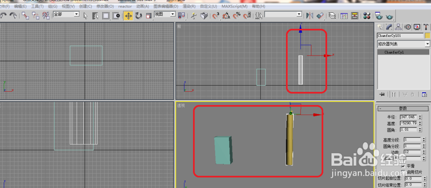Open the reactor menu
Screen dimensions: 431x188
point(125,6)
